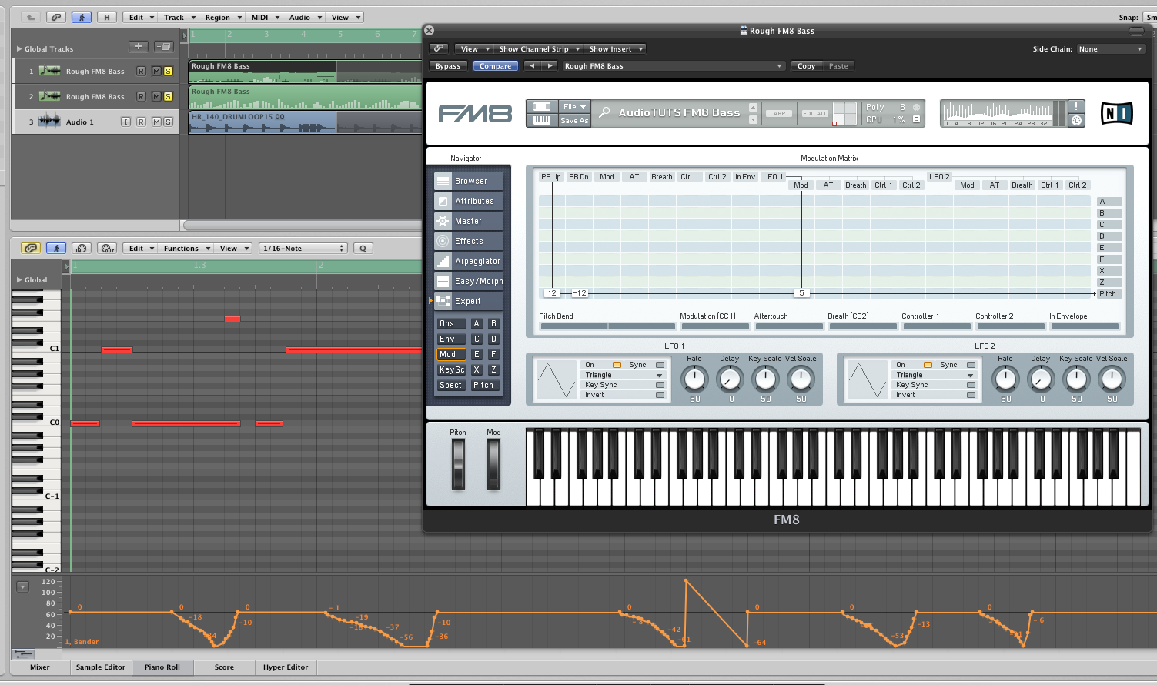Click the Link chain icon in Arrange toolbar
The height and width of the screenshot is (685, 1157).
tap(55, 17)
